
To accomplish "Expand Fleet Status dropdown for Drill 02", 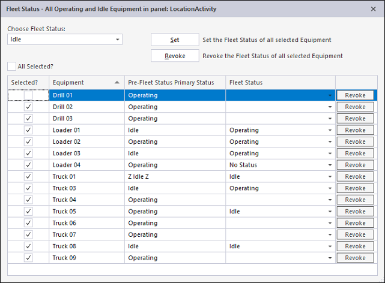I will (x=330, y=107).
